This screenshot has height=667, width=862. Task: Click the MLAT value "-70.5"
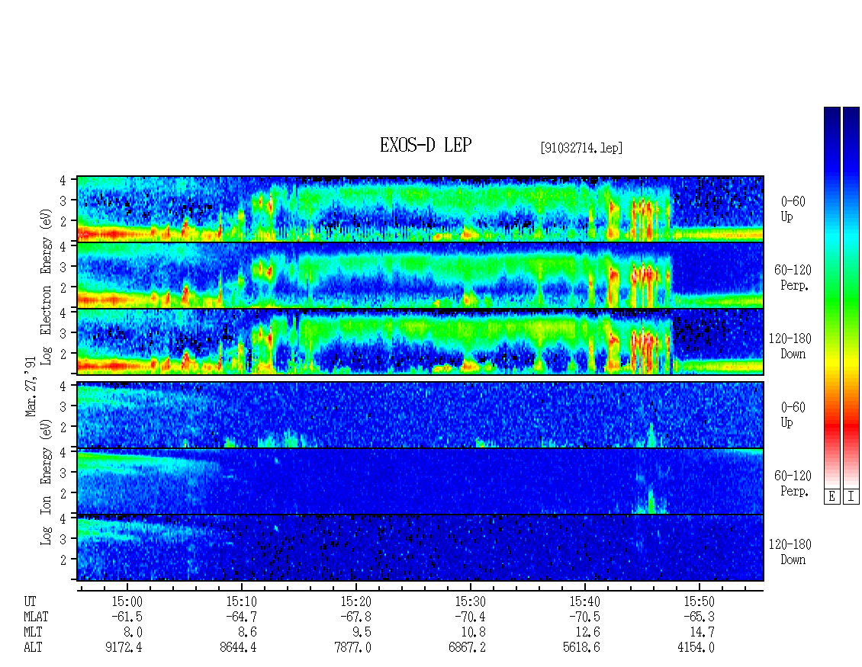coord(584,617)
